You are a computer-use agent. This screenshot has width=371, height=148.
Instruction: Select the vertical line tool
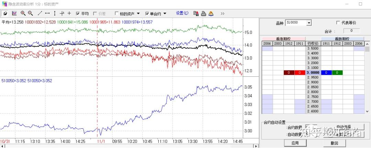pyautogui.click(x=55, y=13)
